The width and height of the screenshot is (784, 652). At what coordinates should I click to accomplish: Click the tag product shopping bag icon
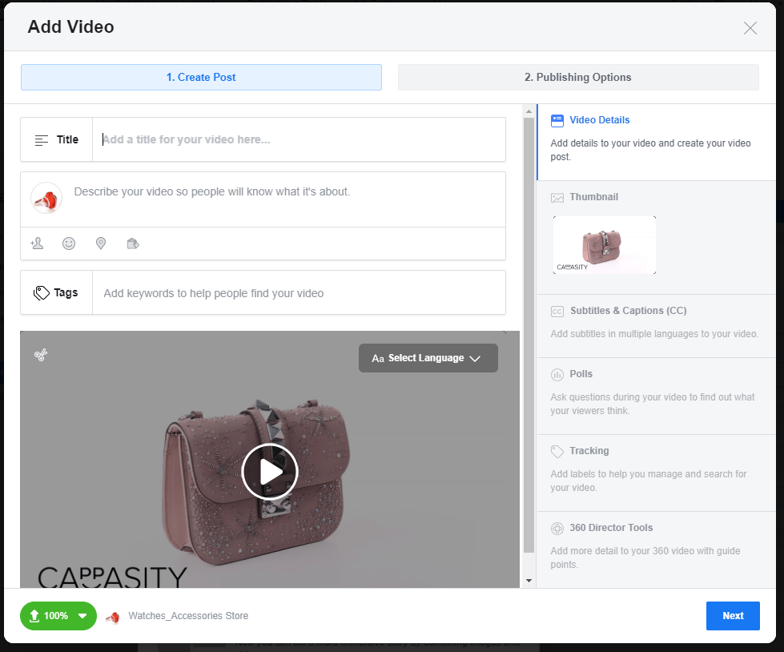[x=133, y=243]
